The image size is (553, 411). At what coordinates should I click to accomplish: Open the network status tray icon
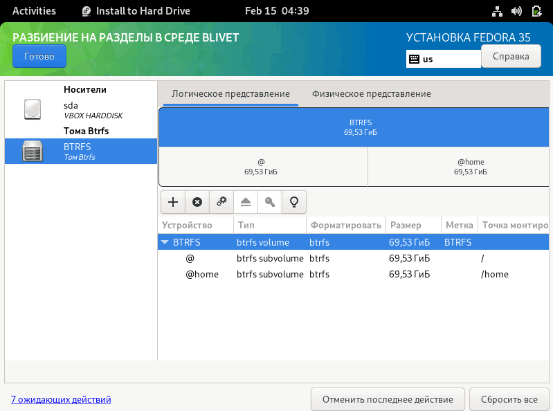(497, 11)
